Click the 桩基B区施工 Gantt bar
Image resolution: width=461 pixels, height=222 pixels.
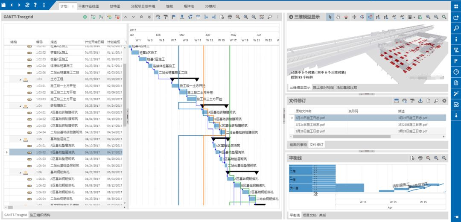click(135, 53)
